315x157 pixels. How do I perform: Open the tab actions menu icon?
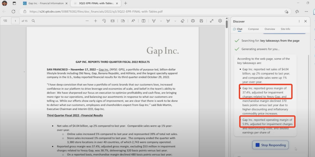coord(14,3)
